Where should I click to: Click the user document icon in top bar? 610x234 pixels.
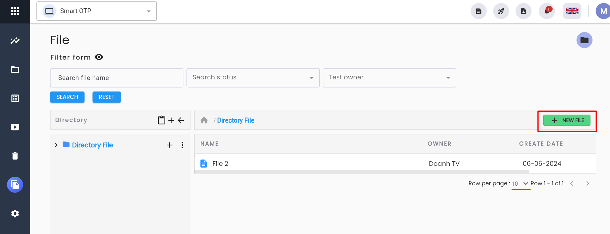(523, 11)
